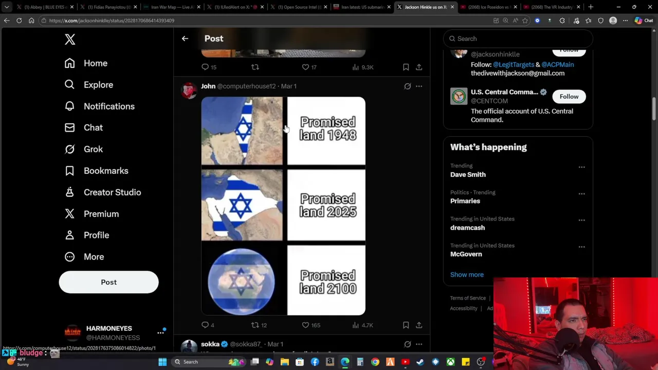Open Grok from the sidebar
The height and width of the screenshot is (370, 658).
pos(83,149)
